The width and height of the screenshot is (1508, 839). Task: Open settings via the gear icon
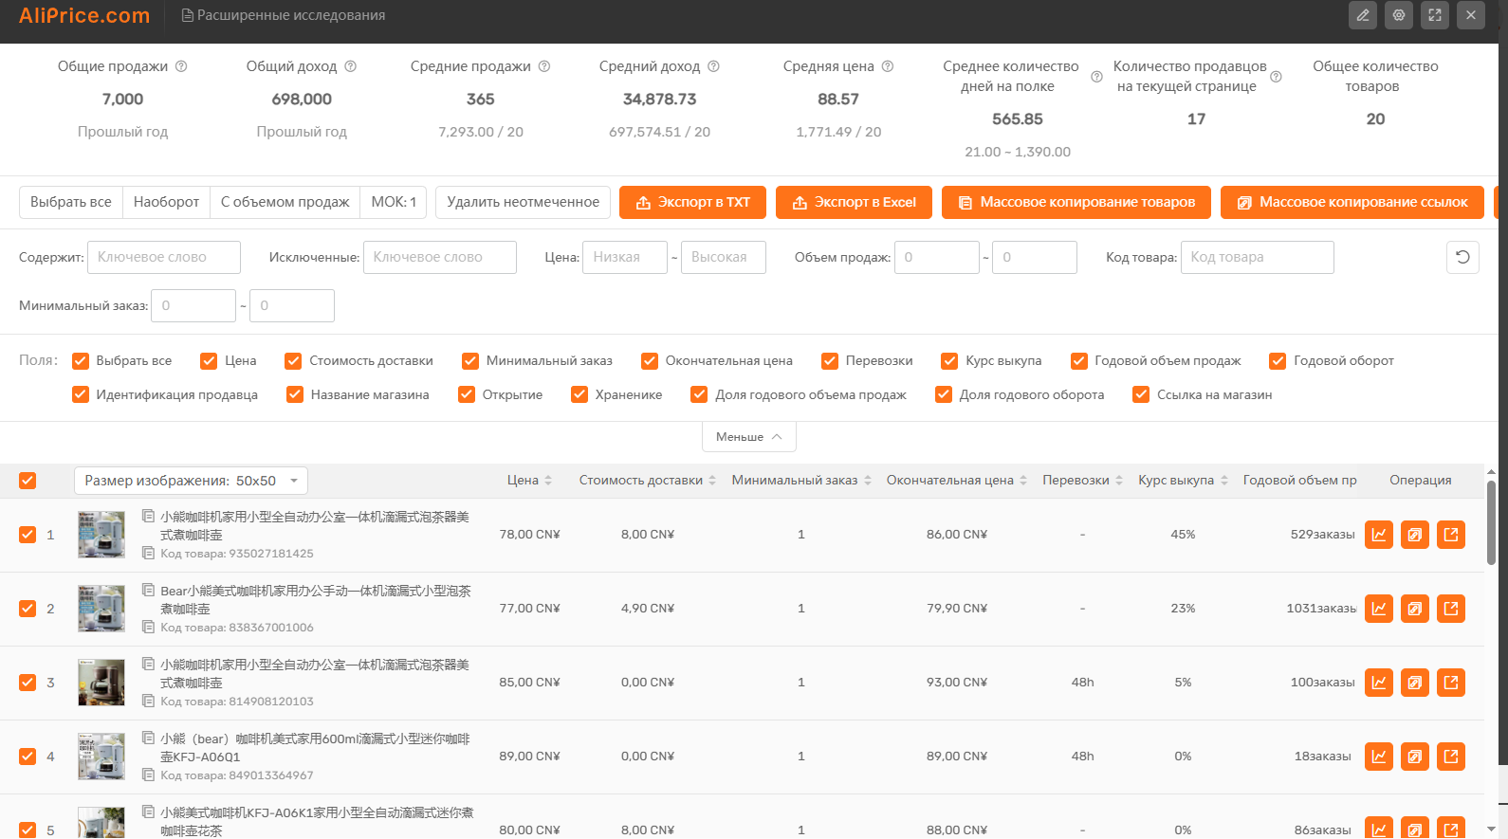[x=1398, y=15]
